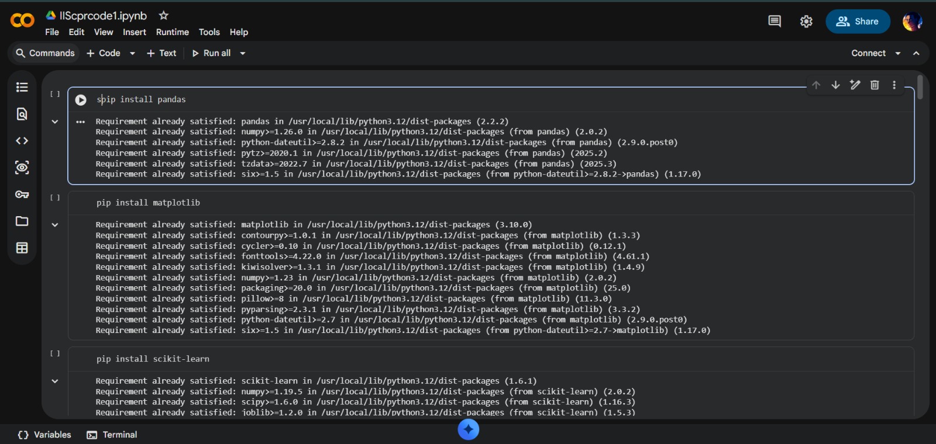This screenshot has height=444, width=936.
Task: Move the selected cell down
Action: [x=835, y=85]
